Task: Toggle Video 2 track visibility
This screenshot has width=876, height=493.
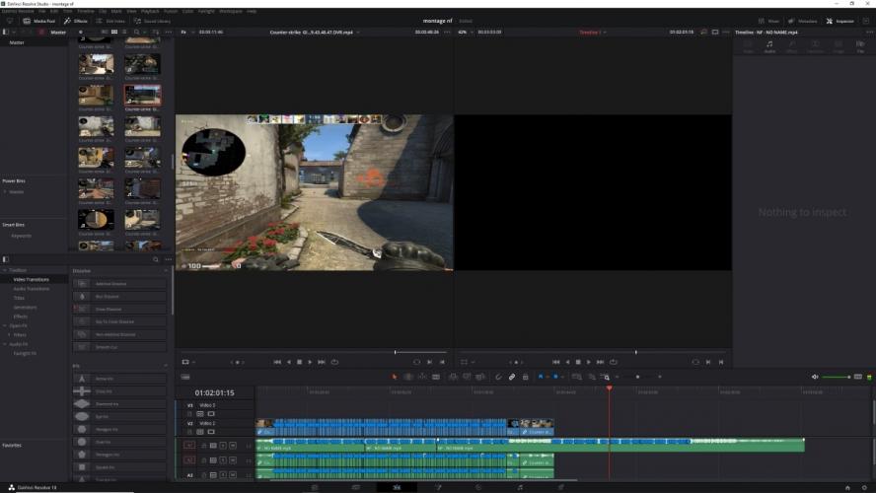Action: coord(211,431)
